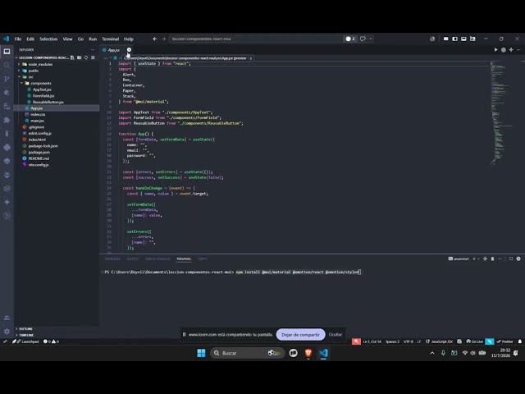Click Ln 1, Col 14 cursor position
525x394 pixels.
372,341
